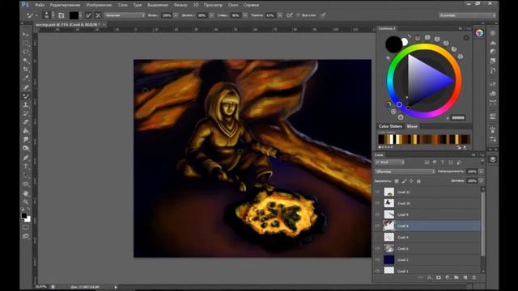The image size is (518, 291).
Task: Select the History Brush tool
Action: (26, 113)
